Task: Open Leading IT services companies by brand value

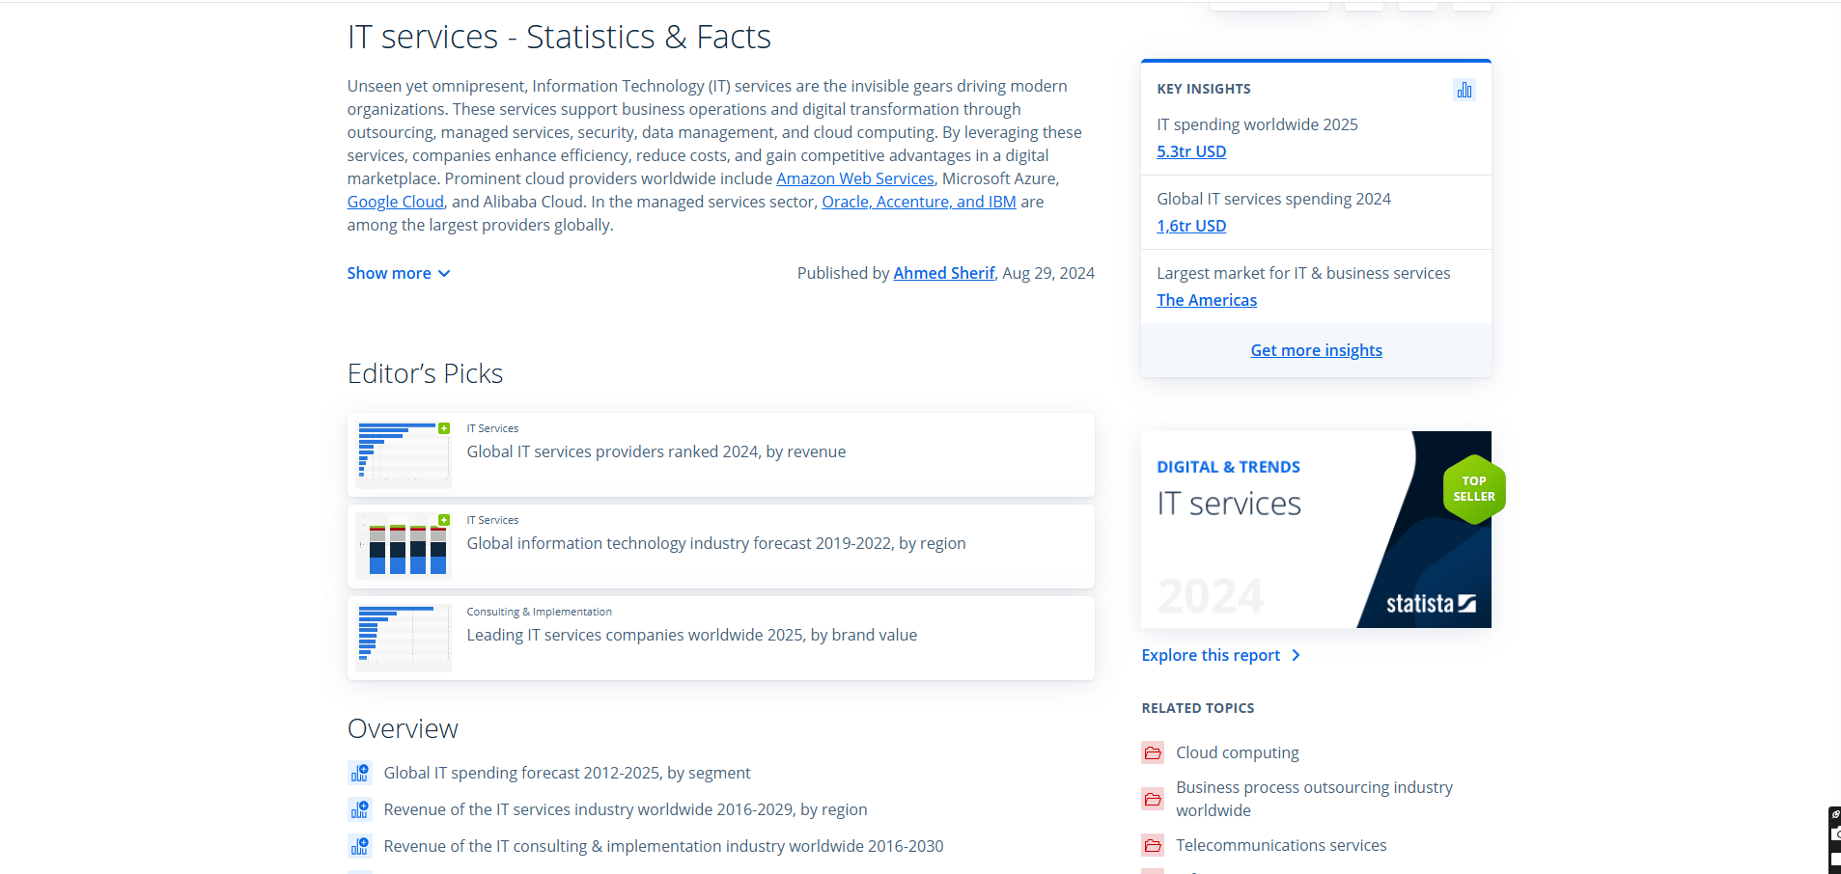Action: 691,635
